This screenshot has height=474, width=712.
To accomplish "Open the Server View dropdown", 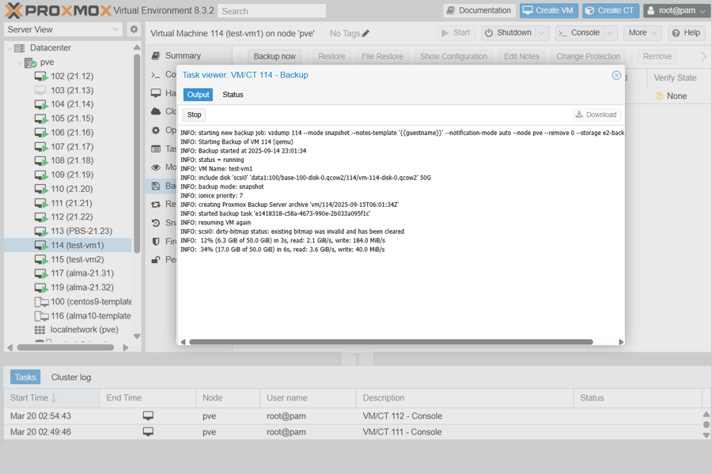I will pos(63,29).
